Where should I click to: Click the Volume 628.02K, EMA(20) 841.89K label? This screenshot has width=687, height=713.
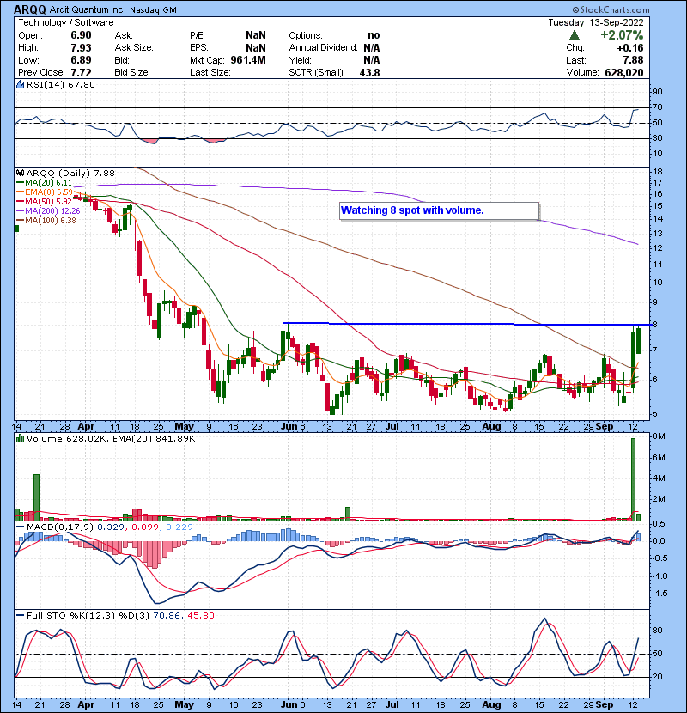tap(111, 438)
